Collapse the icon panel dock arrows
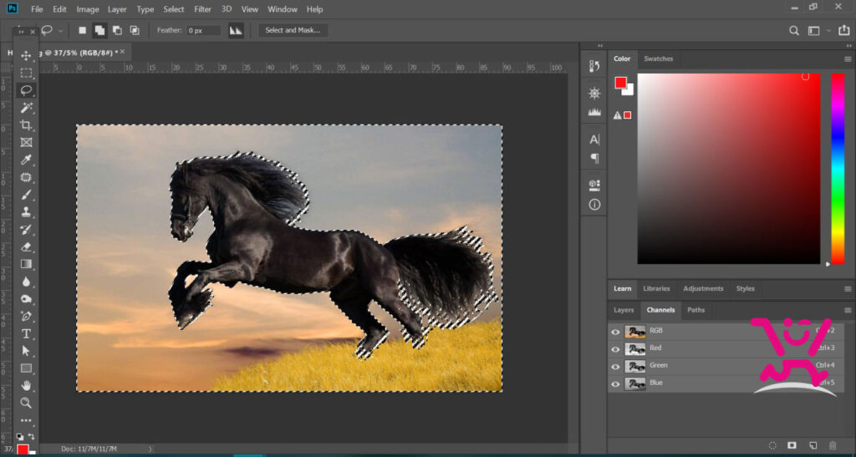Viewport: 856px width, 457px height. [x=600, y=46]
